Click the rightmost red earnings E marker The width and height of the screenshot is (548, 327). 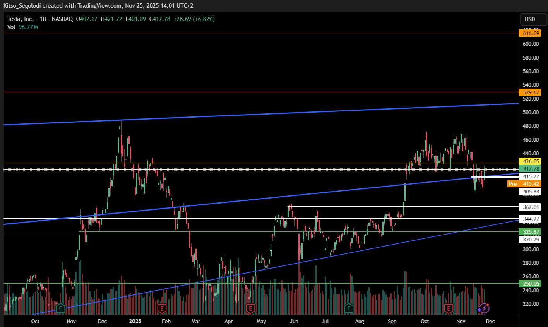pos(449,308)
